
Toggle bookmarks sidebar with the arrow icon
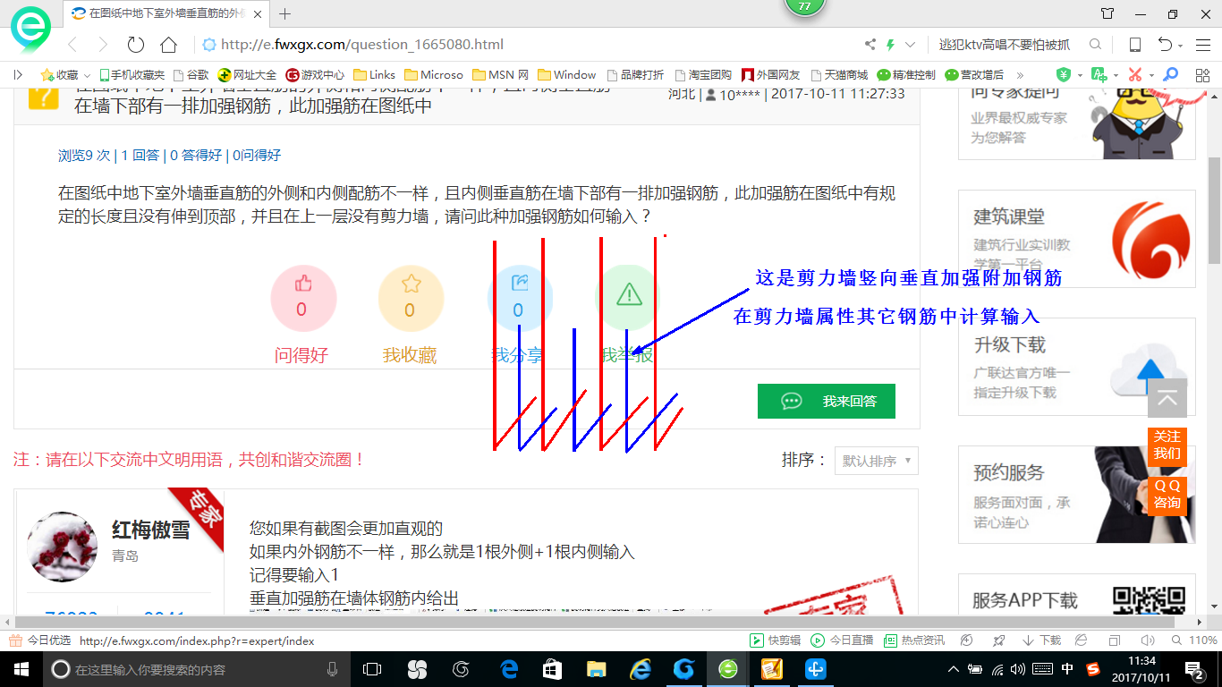tap(18, 75)
